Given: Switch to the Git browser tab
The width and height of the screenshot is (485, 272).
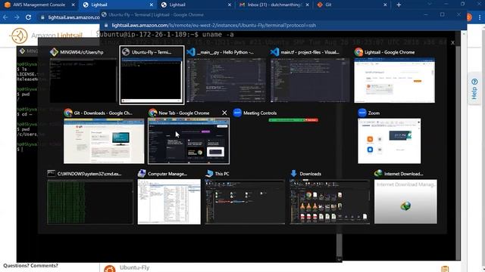Looking at the screenshot, I should [352, 5].
